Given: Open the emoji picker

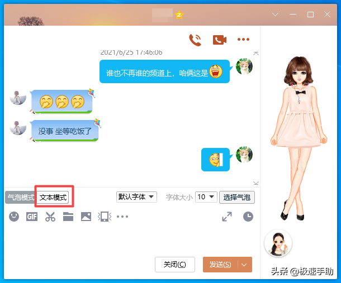Looking at the screenshot, I should click(14, 217).
